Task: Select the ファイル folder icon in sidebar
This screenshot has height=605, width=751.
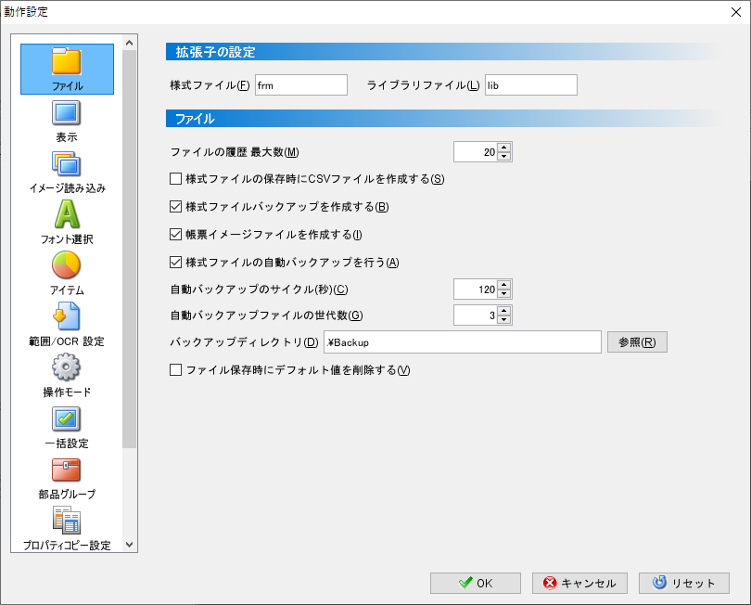Action: [x=67, y=62]
